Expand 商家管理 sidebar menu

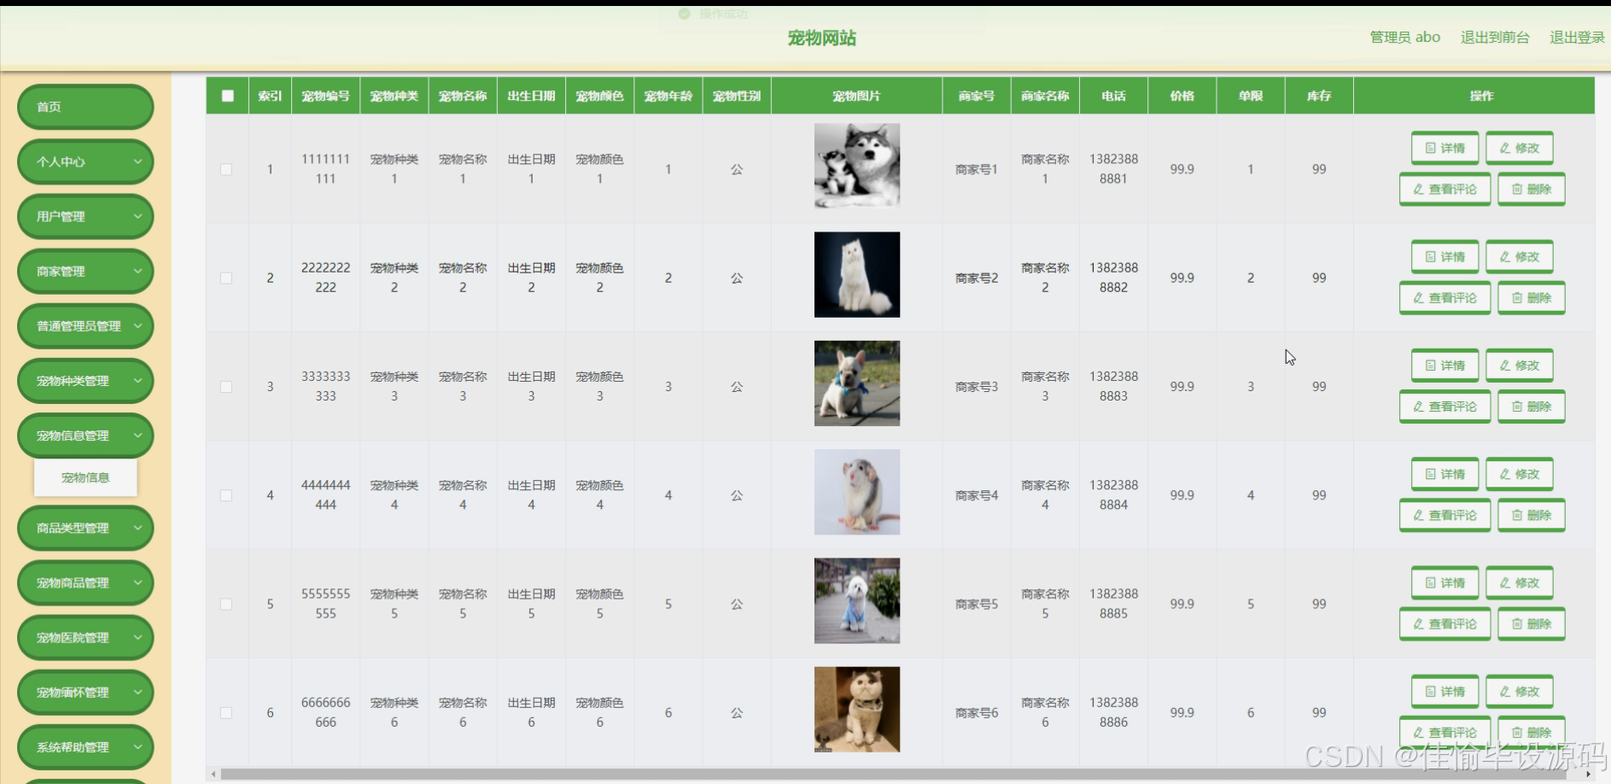[85, 271]
